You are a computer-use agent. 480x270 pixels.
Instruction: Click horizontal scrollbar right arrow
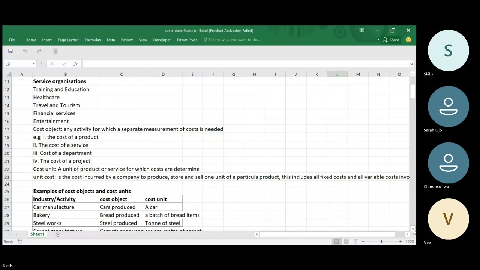pyautogui.click(x=407, y=234)
